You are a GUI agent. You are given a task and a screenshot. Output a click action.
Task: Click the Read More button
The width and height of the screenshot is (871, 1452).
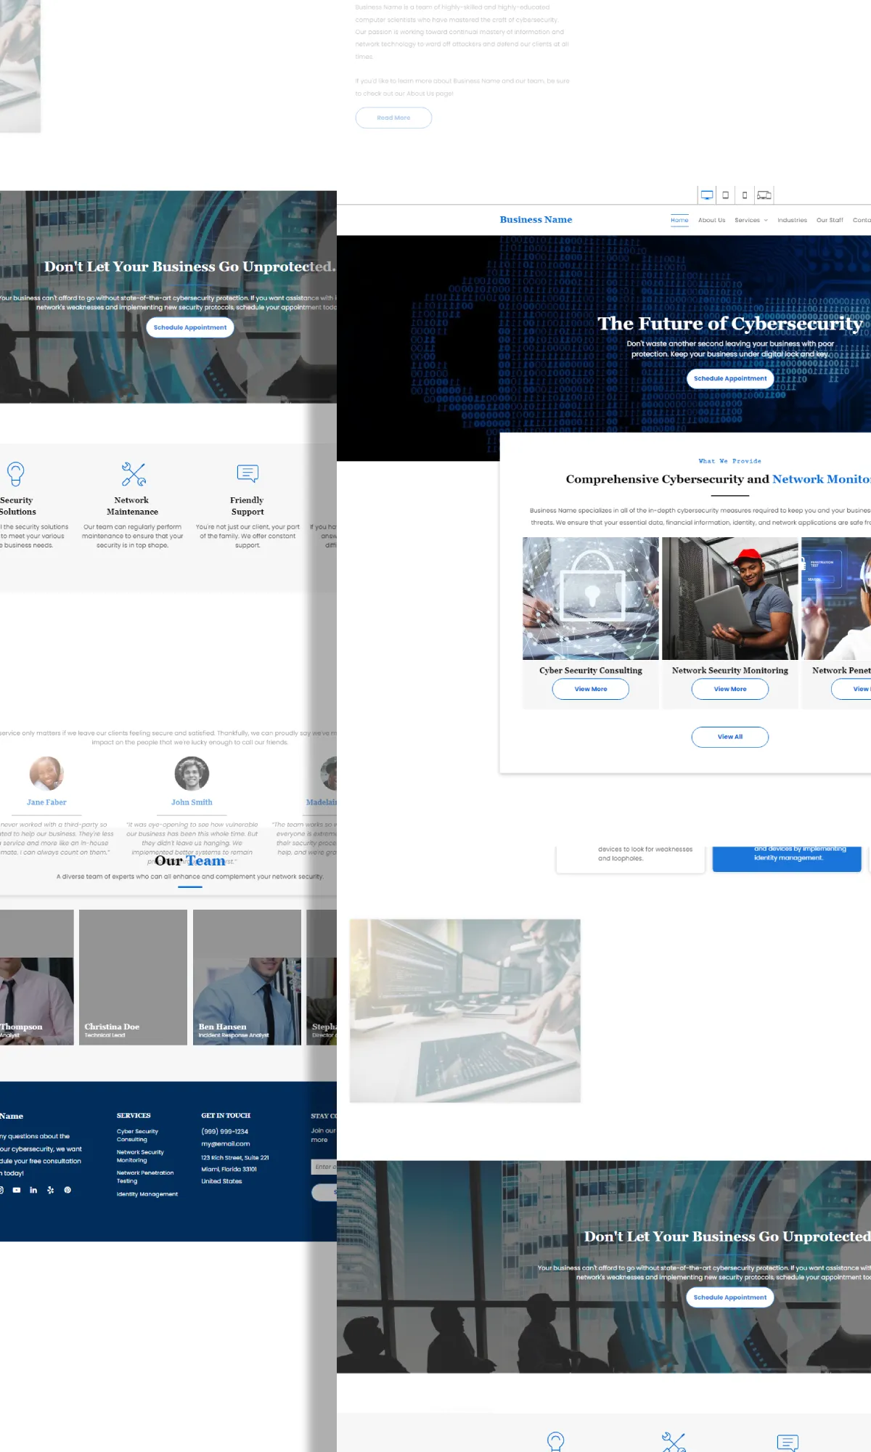[393, 118]
